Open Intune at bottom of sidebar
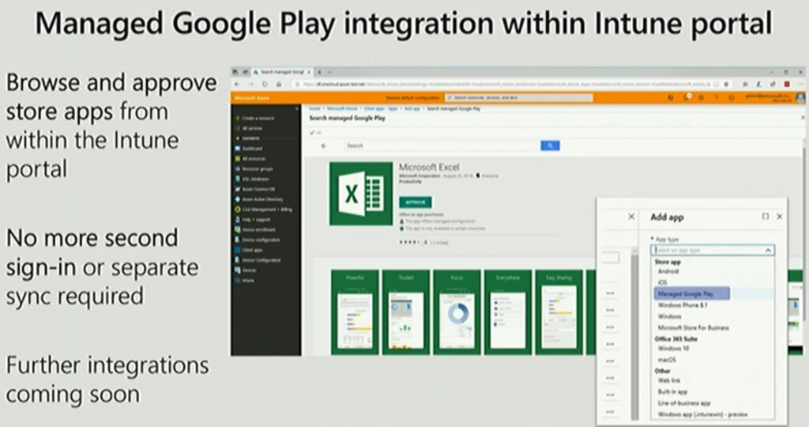 [x=245, y=281]
